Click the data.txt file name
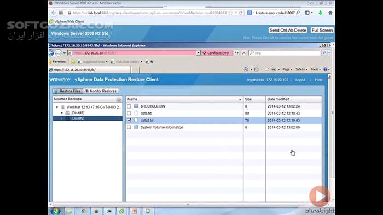 [x=146, y=113]
